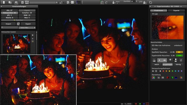Select the green Entrauschungsfarbraum dot

[172, 71]
